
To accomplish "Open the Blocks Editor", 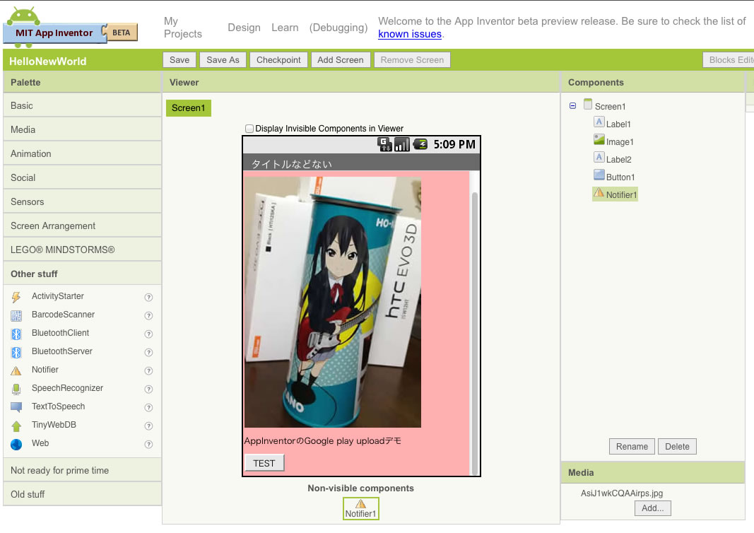I will (x=729, y=59).
